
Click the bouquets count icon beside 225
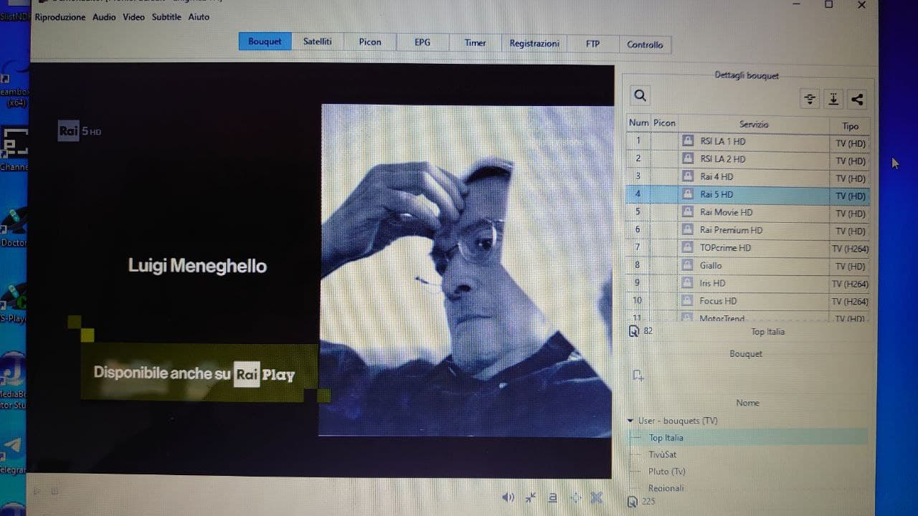[x=632, y=502]
